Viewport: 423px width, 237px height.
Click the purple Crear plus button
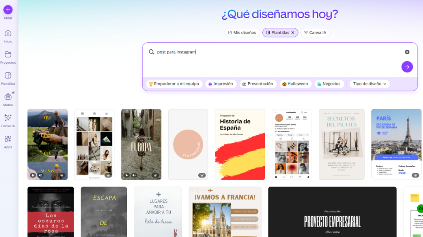(x=8, y=10)
